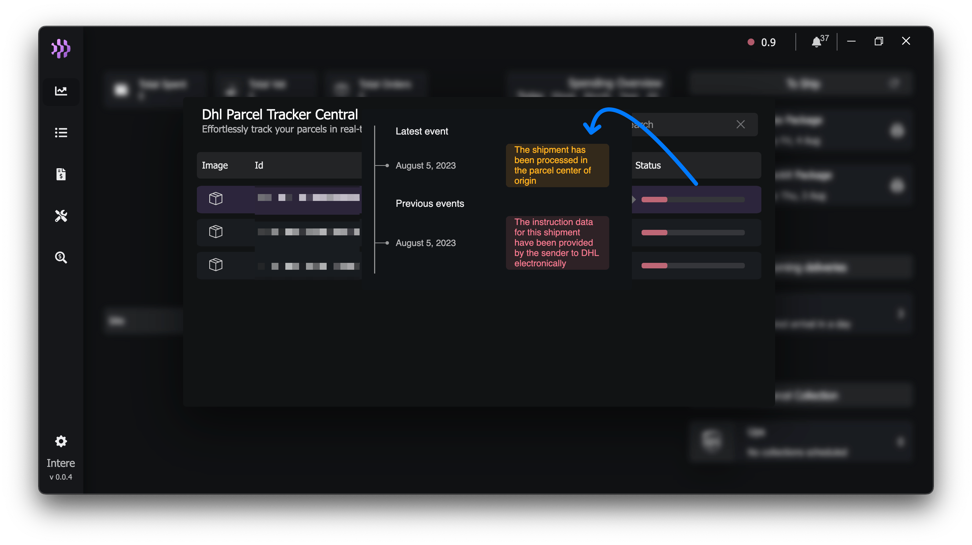The width and height of the screenshot is (972, 545).
Task: Close the parcel tracking detail panel
Action: (x=740, y=124)
